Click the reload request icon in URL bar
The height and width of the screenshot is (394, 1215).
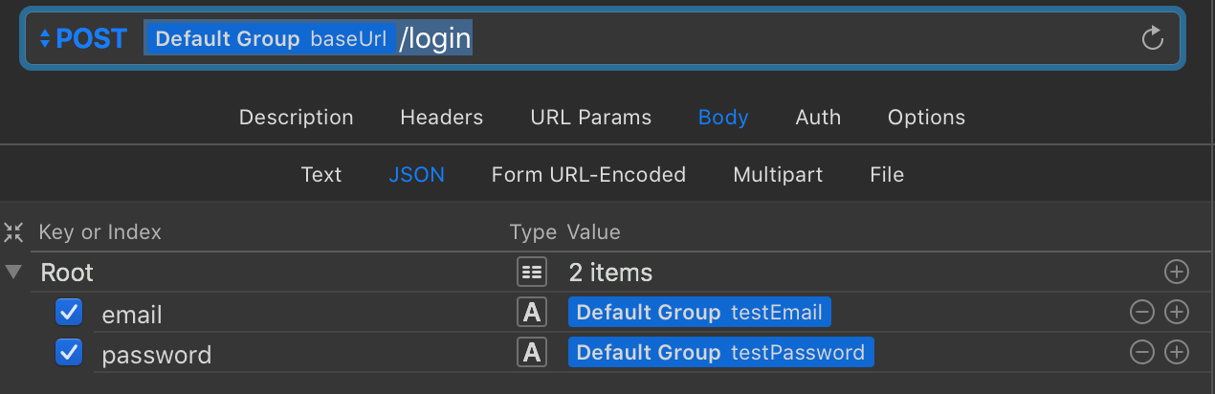coord(1153,38)
